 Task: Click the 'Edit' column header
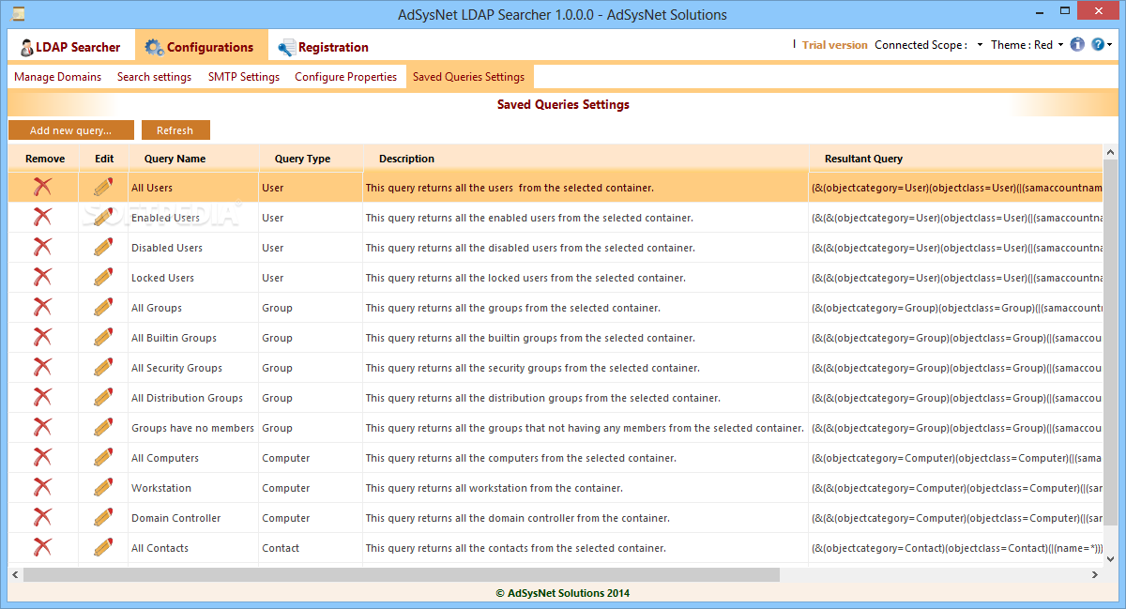[104, 159]
